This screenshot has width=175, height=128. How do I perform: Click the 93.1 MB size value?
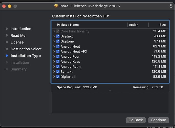coord(160,36)
